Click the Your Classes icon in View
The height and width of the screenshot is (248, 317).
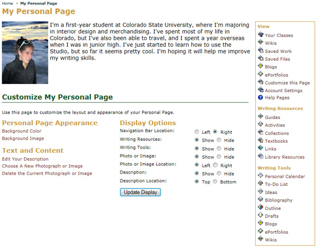(260, 34)
